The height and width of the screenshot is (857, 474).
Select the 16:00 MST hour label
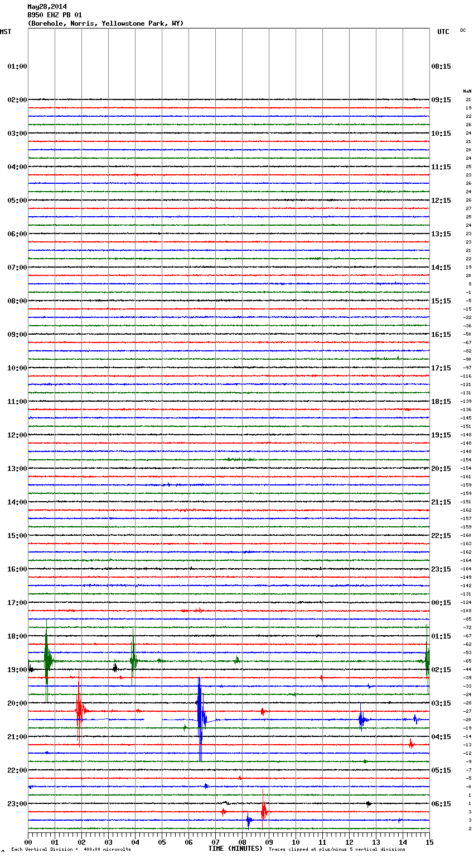[x=17, y=569]
